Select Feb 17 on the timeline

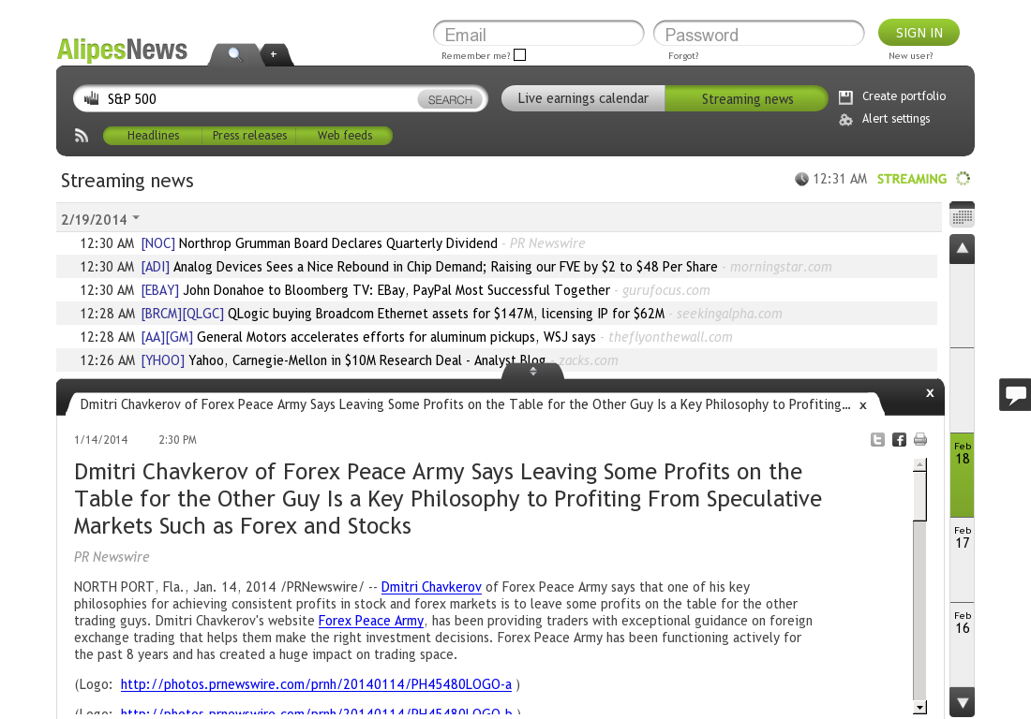pos(962,560)
